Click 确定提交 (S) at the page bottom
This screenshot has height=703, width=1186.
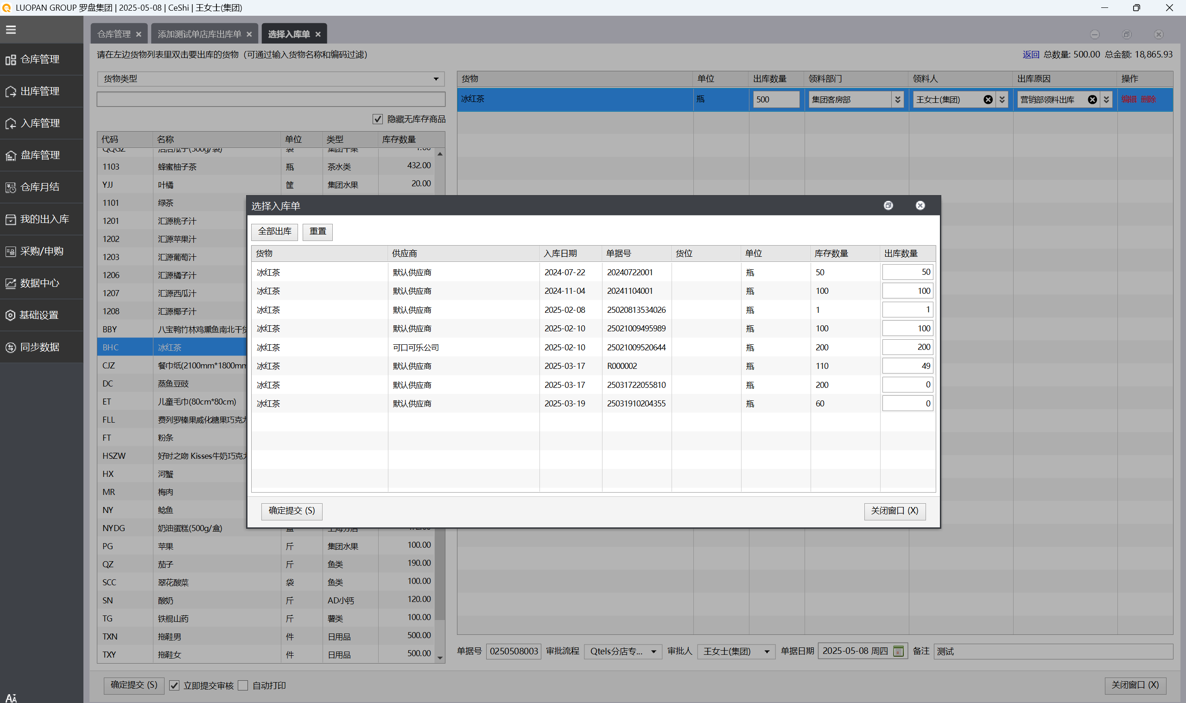pyautogui.click(x=134, y=685)
